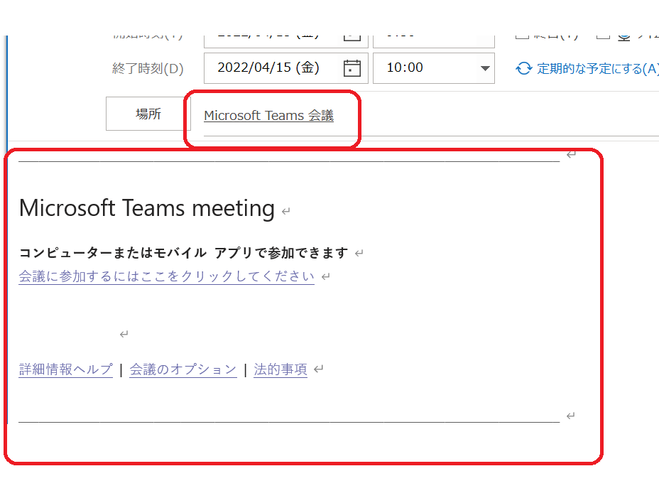Open the 法的事項 link
Screen dimensions: 659x498
pos(281,369)
